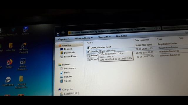The image size is (188, 105).
Task: Select Computer in the navigation pane
Action: coord(66,90)
